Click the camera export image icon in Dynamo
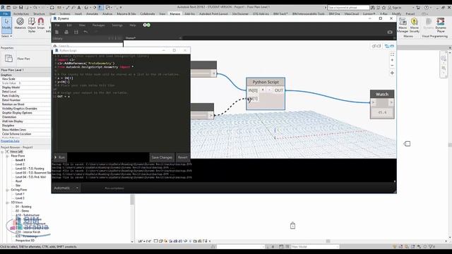 390,32
